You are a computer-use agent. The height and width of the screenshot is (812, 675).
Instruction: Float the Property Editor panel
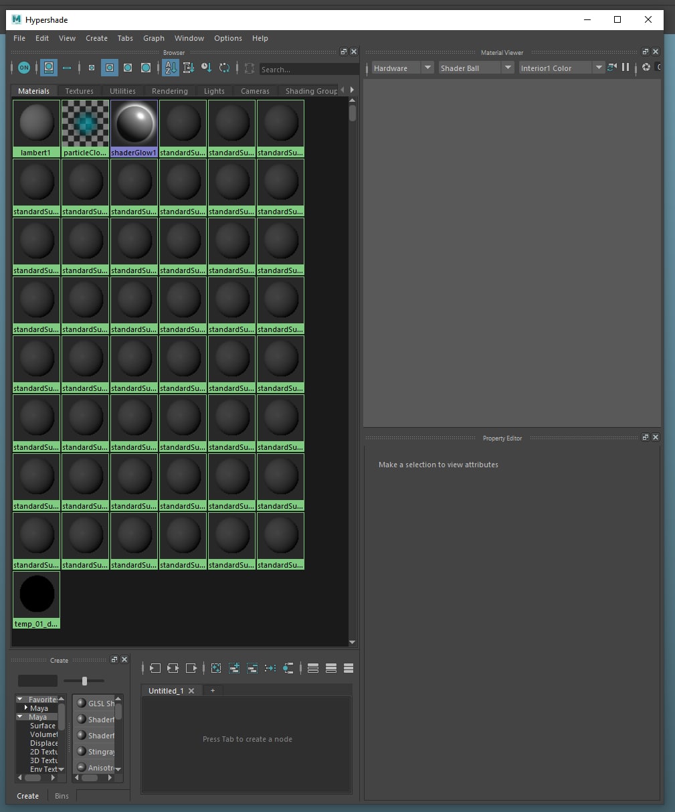pyautogui.click(x=646, y=437)
